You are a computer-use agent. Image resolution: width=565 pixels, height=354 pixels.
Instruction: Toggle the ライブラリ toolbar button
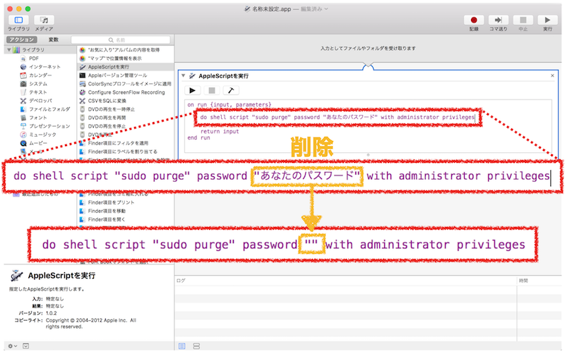click(18, 20)
